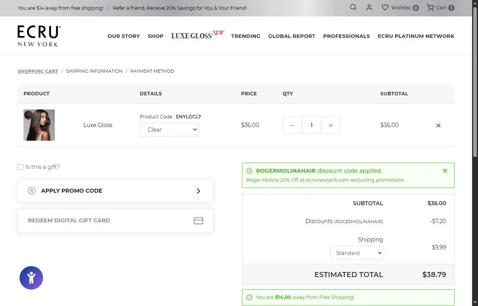Open the Luxe Gloss product name link

tap(98, 125)
